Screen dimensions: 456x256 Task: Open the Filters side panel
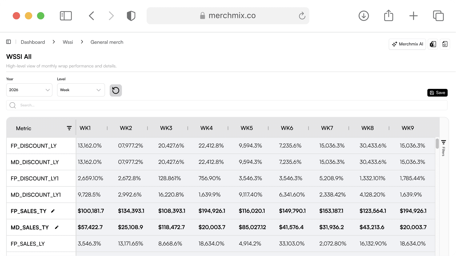point(443,148)
